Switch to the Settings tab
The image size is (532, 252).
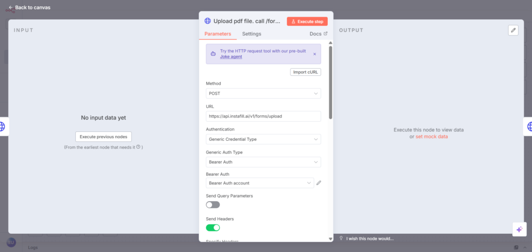coord(251,34)
